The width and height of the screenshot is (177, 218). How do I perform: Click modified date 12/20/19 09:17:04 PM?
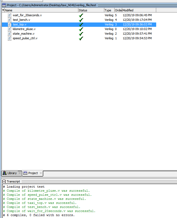click(137, 20)
